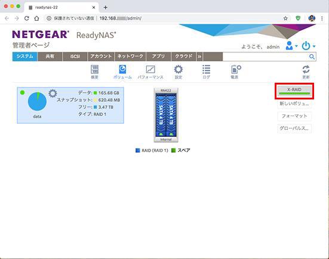Switch to the ネットワーク tab

[x=130, y=57]
